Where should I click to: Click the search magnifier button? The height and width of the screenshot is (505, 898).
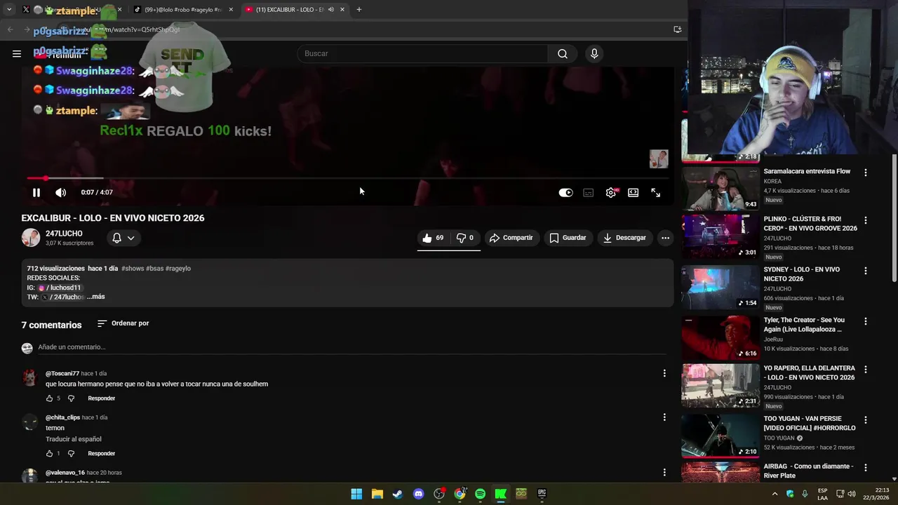coord(563,53)
